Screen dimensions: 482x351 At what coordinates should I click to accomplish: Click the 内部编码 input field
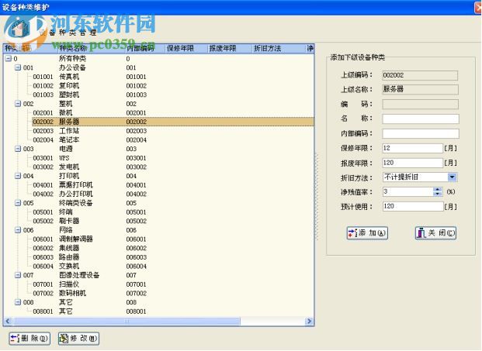click(x=421, y=133)
